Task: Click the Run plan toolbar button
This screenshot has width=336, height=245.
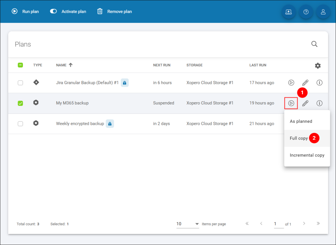Action: 25,11
